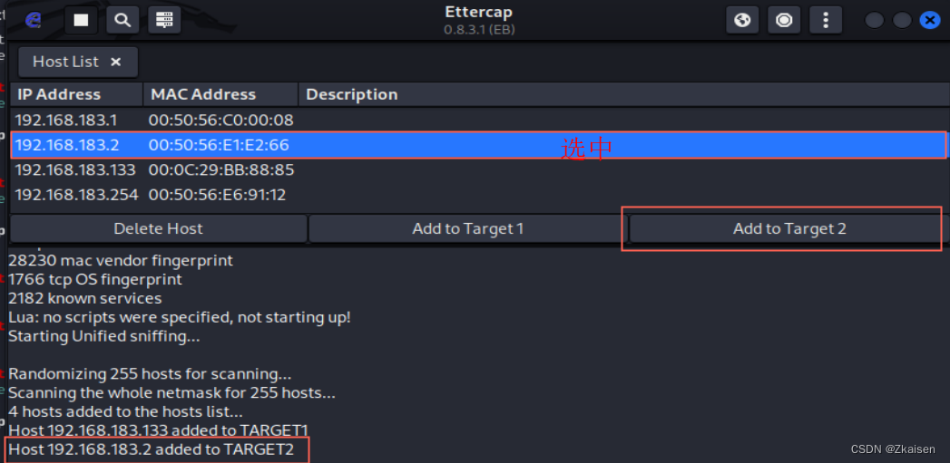Open the hosts list icon
Screen dimensions: 950x463
[164, 20]
